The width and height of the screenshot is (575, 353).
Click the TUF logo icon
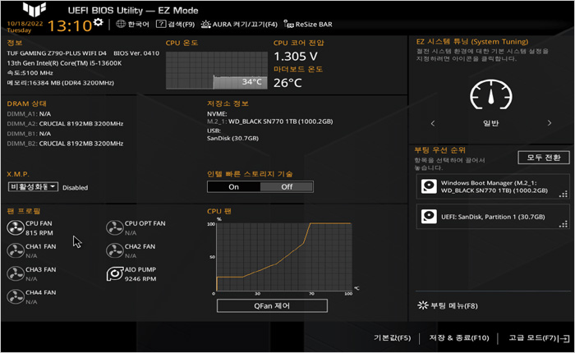point(34,9)
